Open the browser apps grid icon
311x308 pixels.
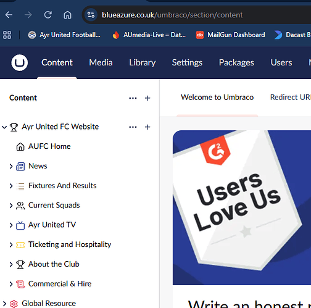point(7,35)
